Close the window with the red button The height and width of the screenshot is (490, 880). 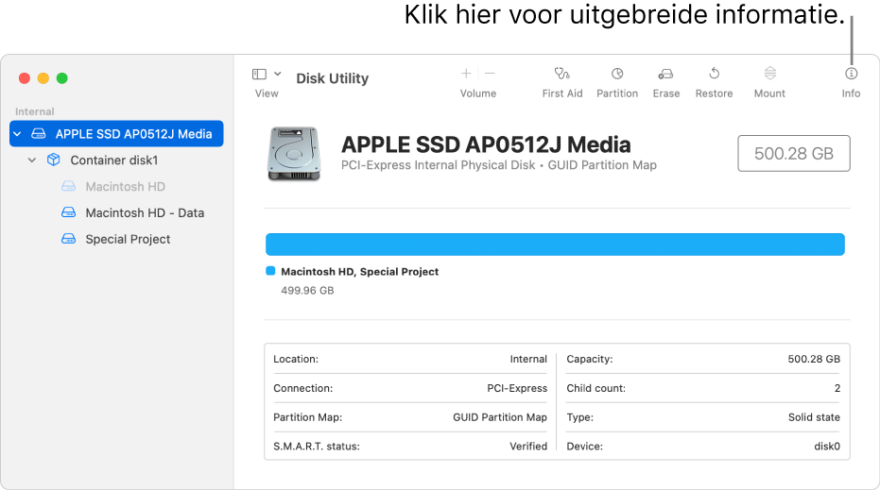point(25,78)
